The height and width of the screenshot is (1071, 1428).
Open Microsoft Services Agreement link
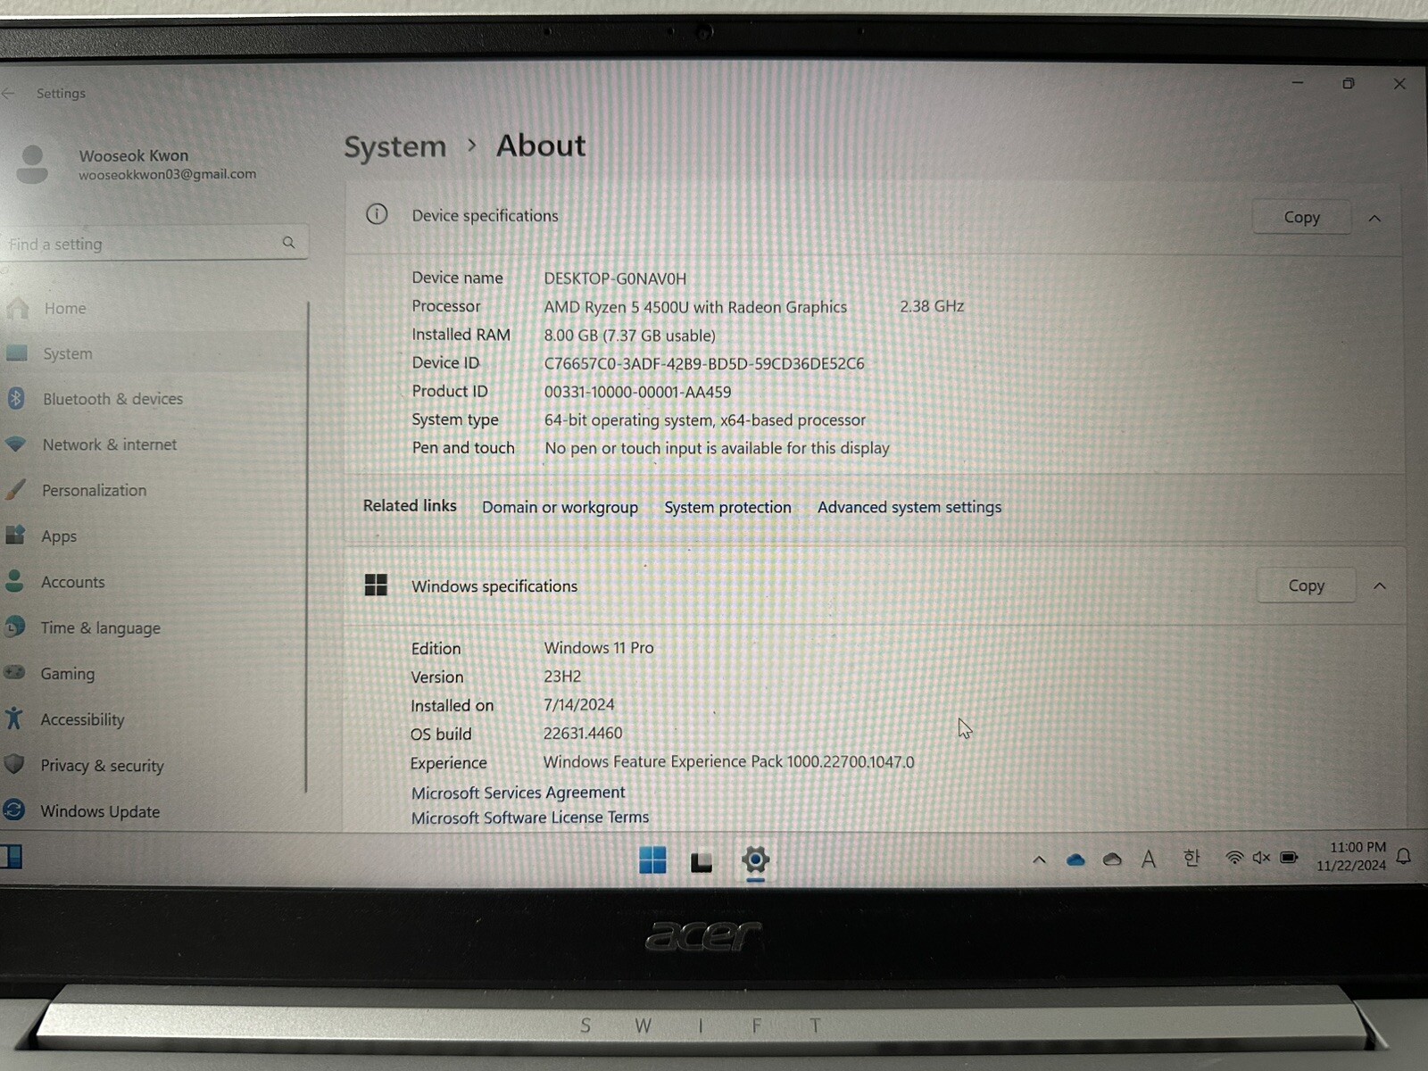click(518, 793)
